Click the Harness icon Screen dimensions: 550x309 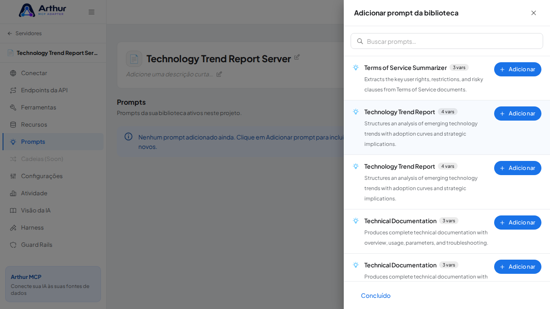(x=13, y=227)
